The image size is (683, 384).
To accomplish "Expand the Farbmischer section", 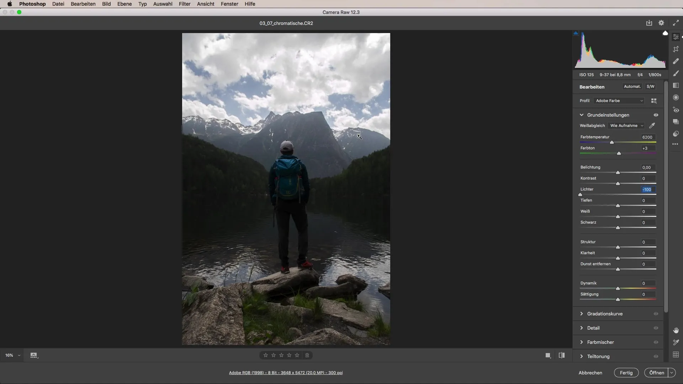I will [582, 342].
